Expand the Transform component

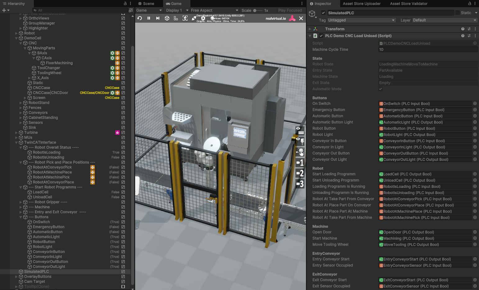coord(310,29)
